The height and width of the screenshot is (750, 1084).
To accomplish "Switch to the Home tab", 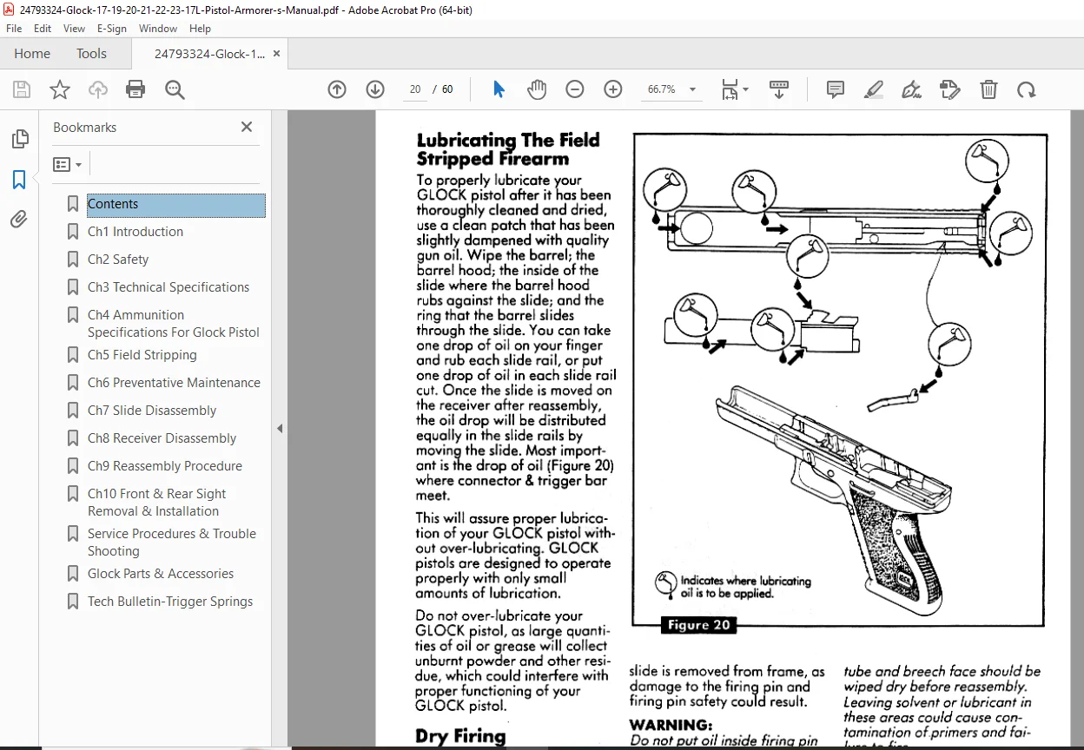I will 32,54.
